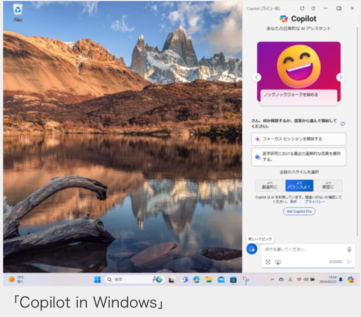Expand the hidden system tray icons chevron

pyautogui.click(x=272, y=280)
